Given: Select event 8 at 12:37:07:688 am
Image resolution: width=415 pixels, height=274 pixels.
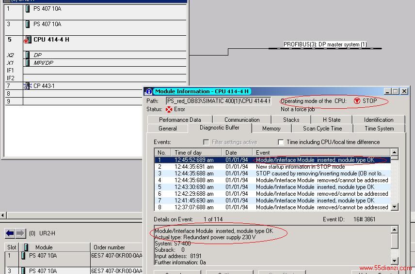Looking at the screenshot, I should click(272, 207).
